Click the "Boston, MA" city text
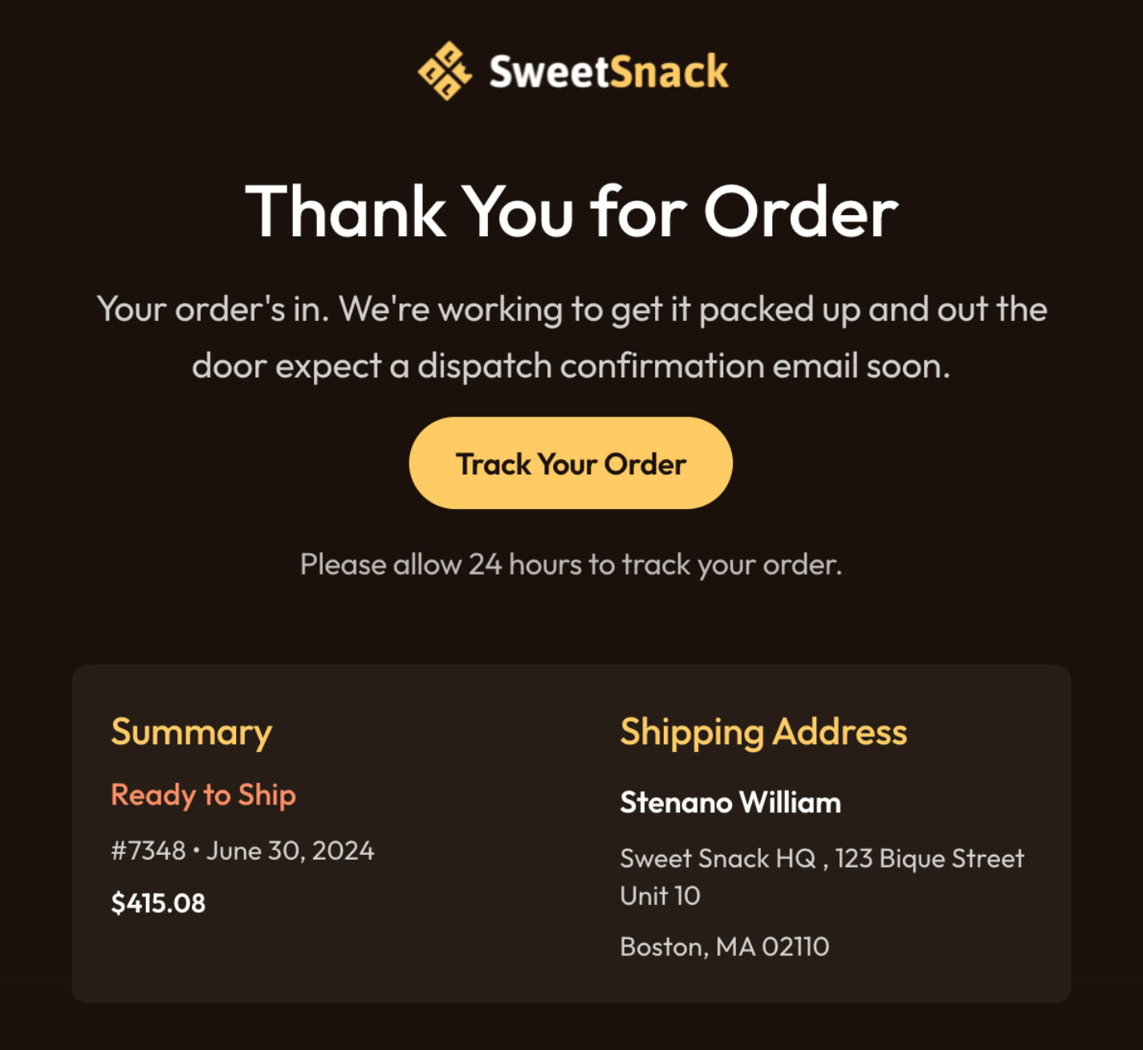The height and width of the screenshot is (1050, 1143). [x=688, y=947]
